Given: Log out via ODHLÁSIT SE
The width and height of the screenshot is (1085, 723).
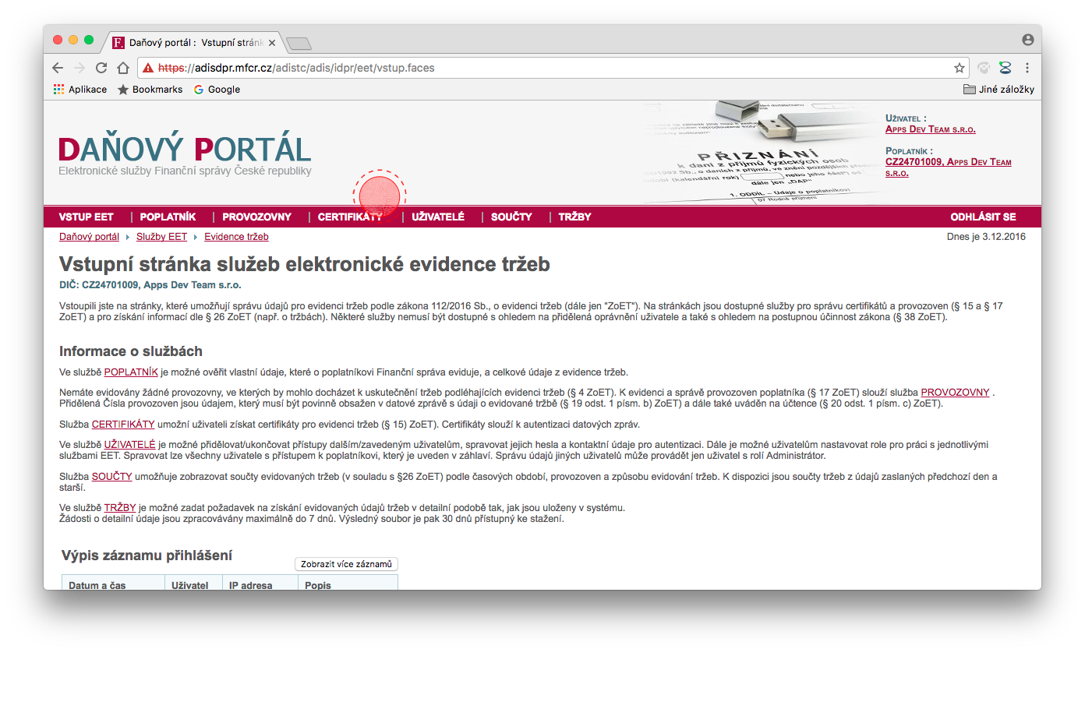Looking at the screenshot, I should (983, 217).
